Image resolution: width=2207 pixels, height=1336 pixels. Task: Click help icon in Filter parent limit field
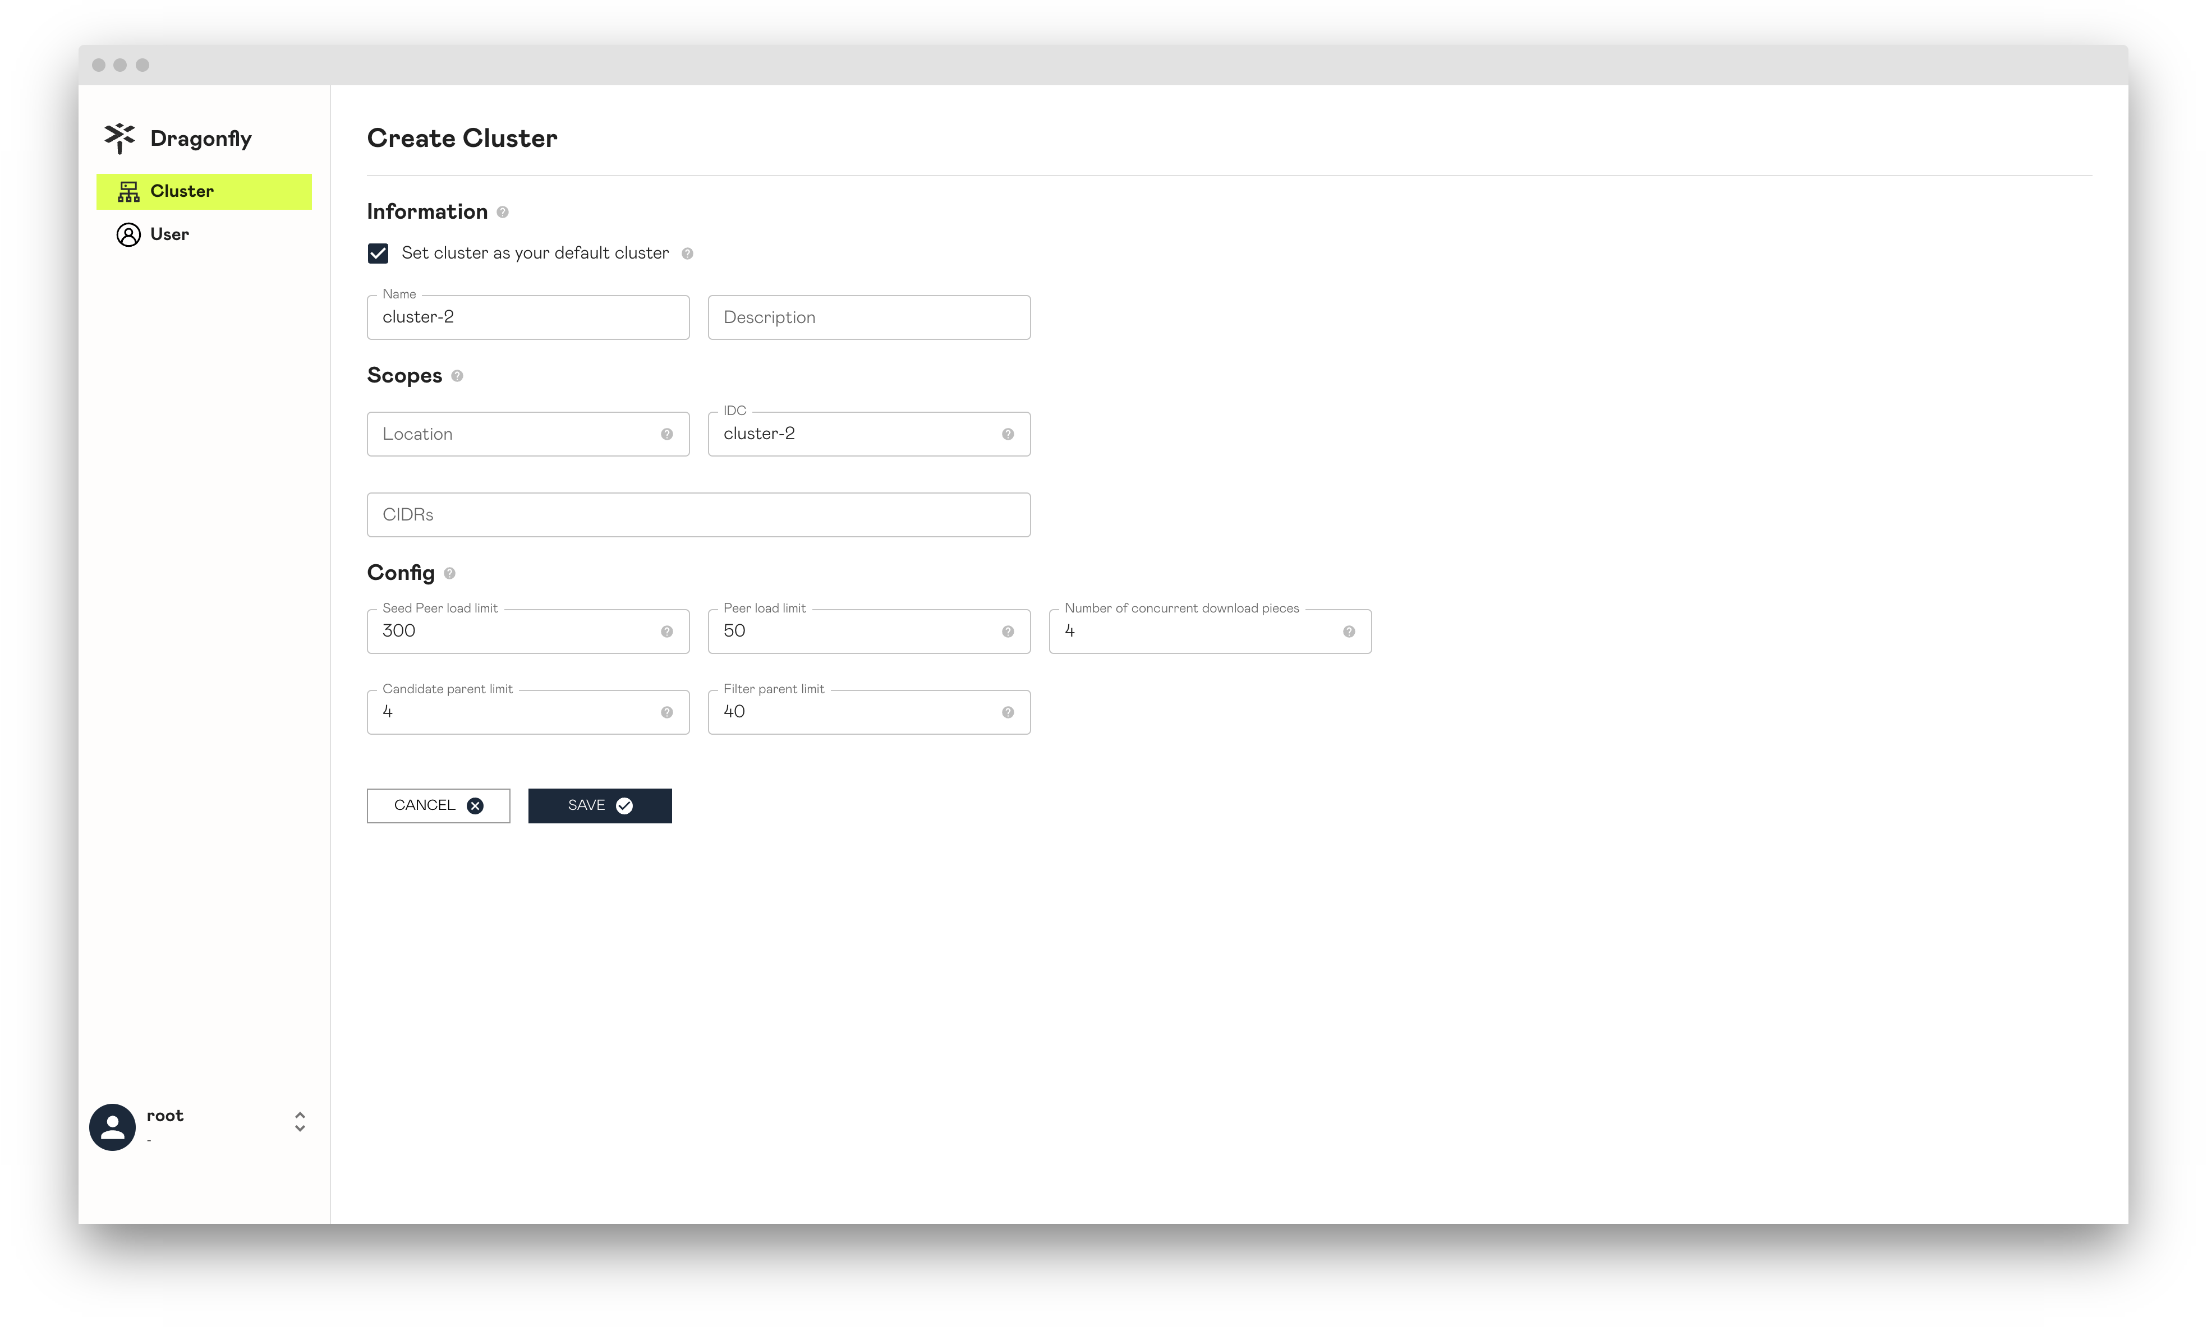click(1008, 713)
